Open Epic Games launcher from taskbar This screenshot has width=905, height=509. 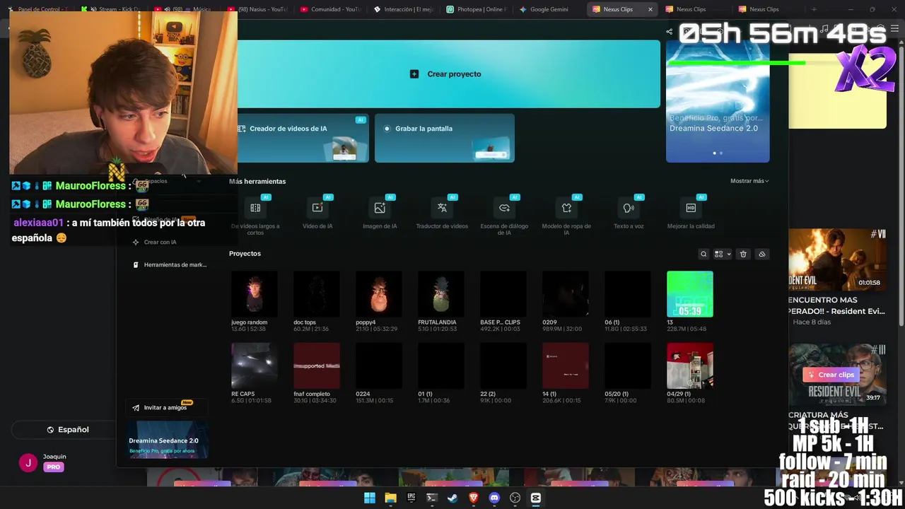411,498
